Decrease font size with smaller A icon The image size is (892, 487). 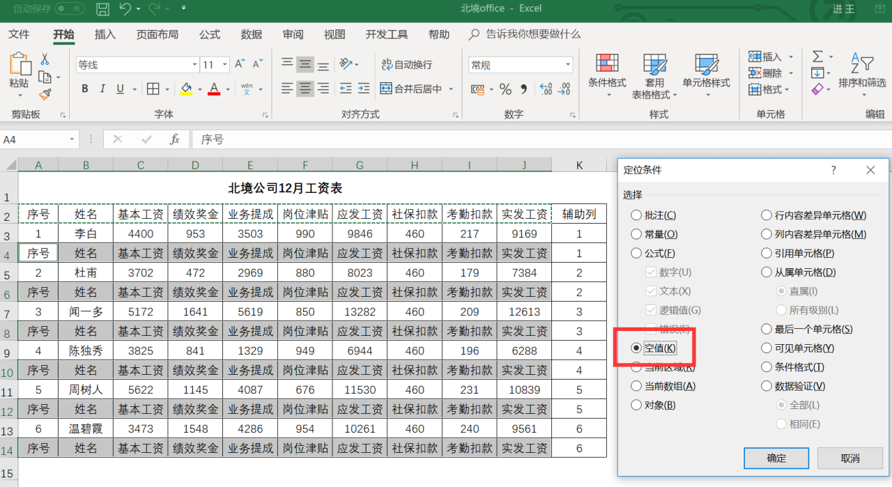257,64
